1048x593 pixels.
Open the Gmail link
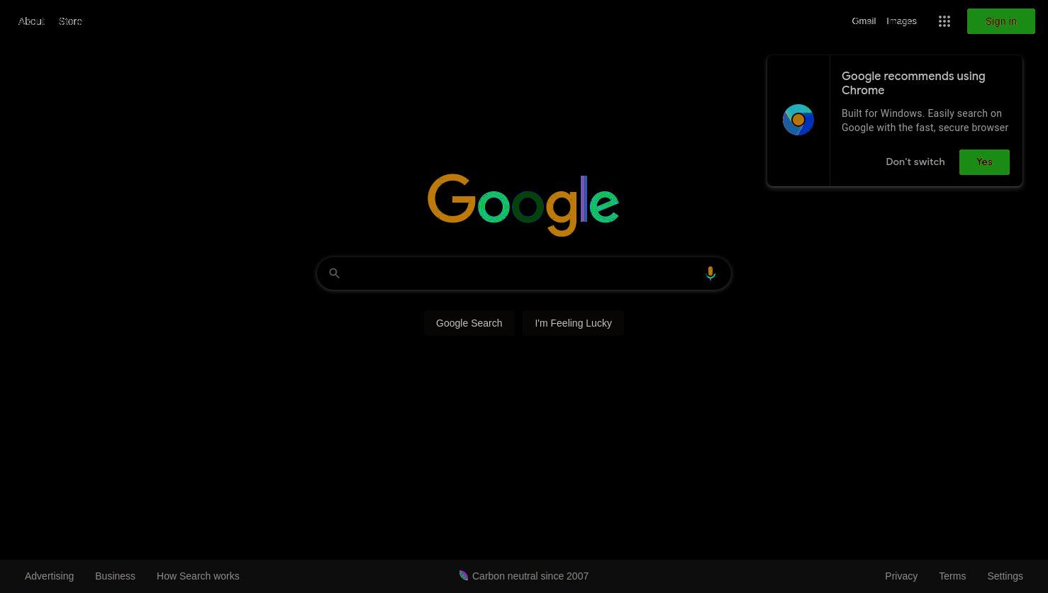click(x=864, y=21)
